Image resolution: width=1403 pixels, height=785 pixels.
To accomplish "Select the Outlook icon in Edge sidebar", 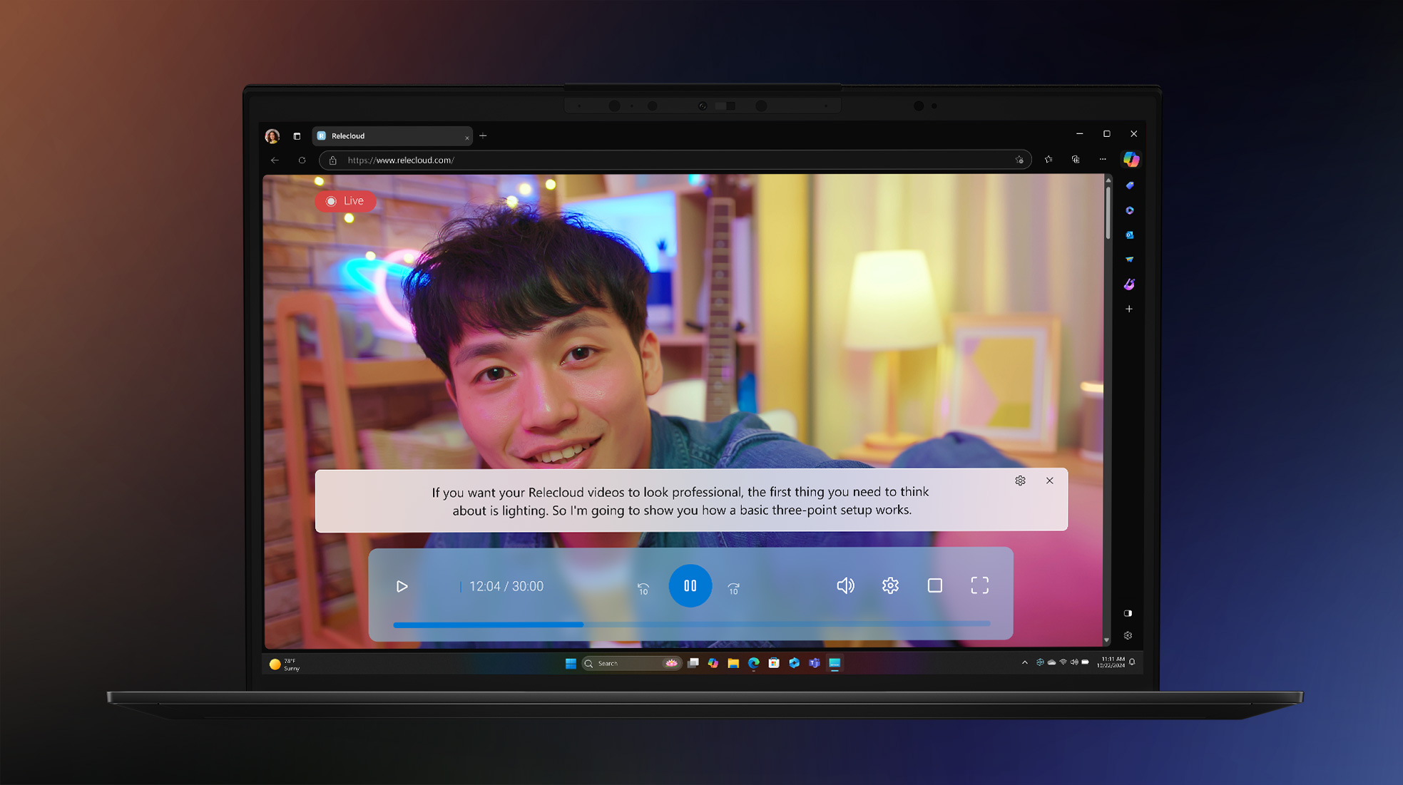I will point(1129,235).
